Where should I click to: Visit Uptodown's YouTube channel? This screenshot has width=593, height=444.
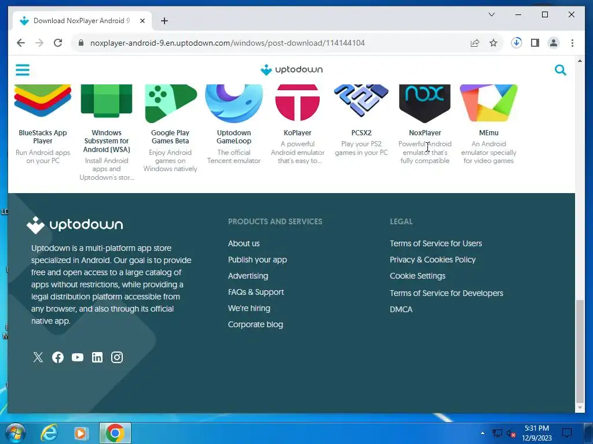(78, 357)
